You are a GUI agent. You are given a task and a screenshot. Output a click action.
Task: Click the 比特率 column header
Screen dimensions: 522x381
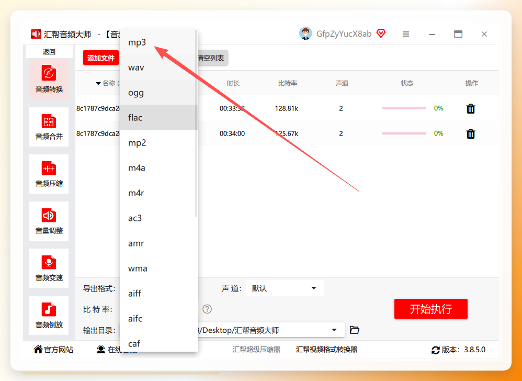(x=287, y=83)
